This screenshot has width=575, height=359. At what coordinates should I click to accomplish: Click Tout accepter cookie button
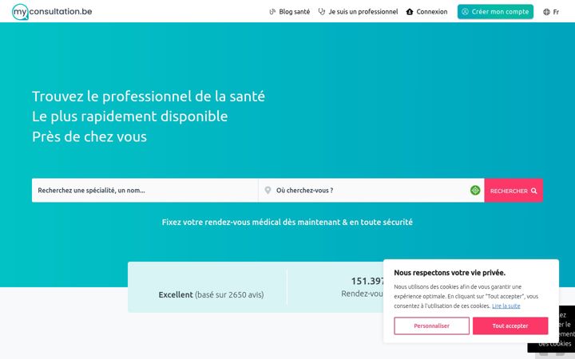(510, 325)
